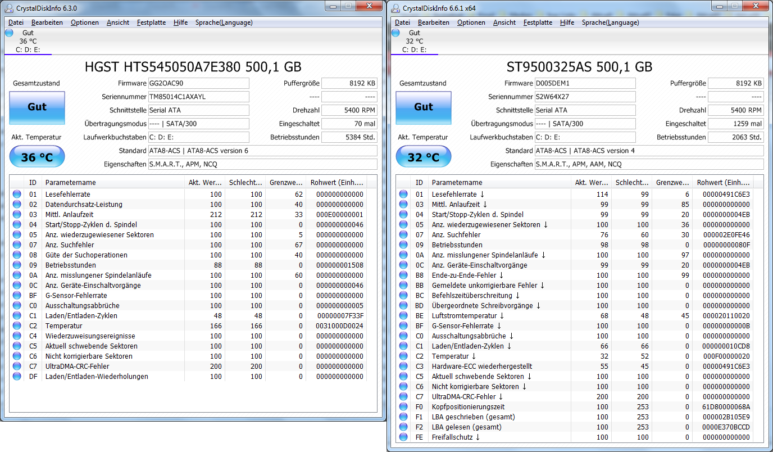The height and width of the screenshot is (452, 773).
Task: Click status orb for G-Sensor-Fehlerrate in left window
Action: [17, 296]
